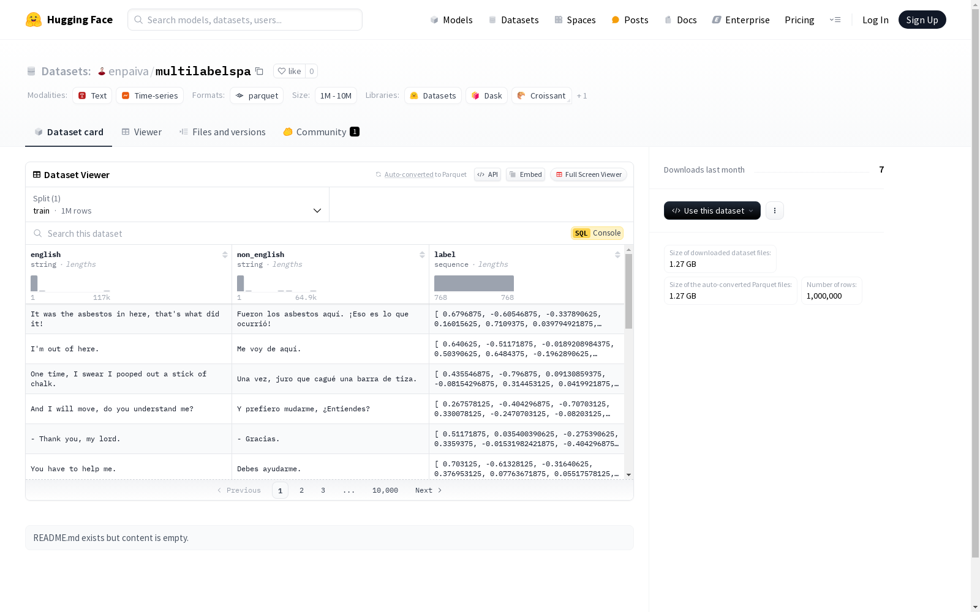Go to page 3 of results
This screenshot has width=980, height=612.
click(x=323, y=490)
